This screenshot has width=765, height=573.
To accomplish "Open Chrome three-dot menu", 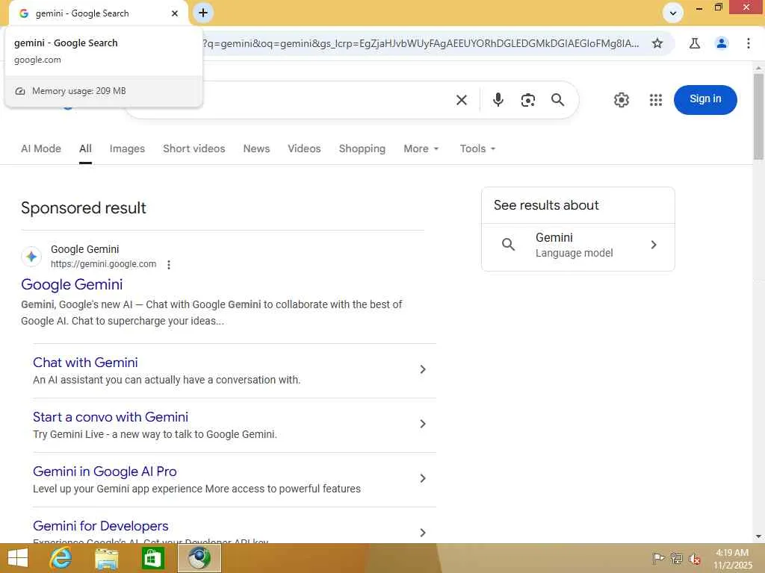I will (x=748, y=43).
